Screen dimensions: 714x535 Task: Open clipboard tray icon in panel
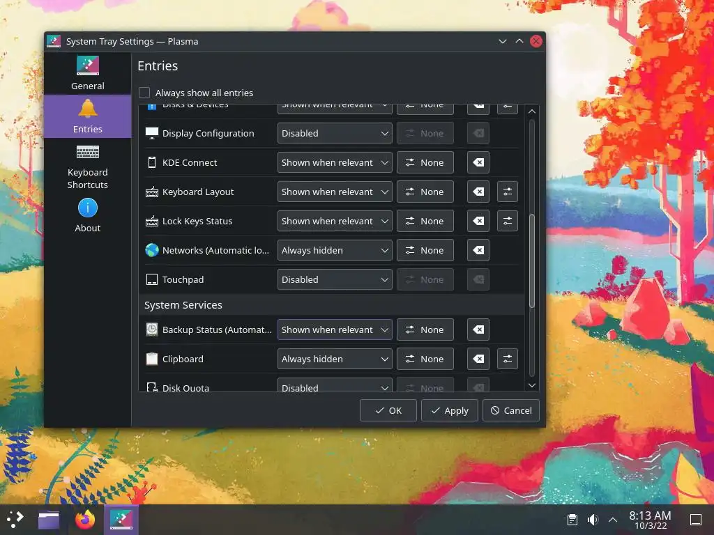(x=572, y=520)
